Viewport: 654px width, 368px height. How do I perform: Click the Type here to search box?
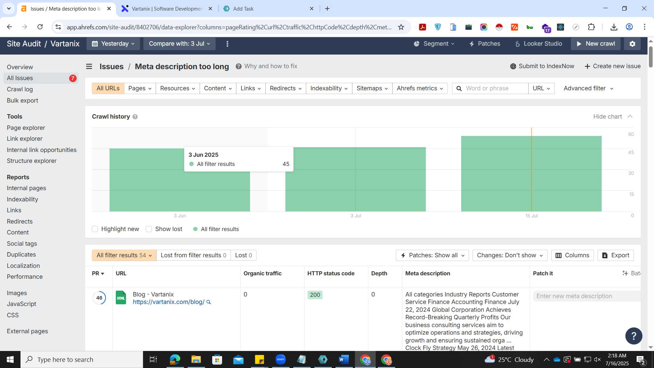click(82, 359)
